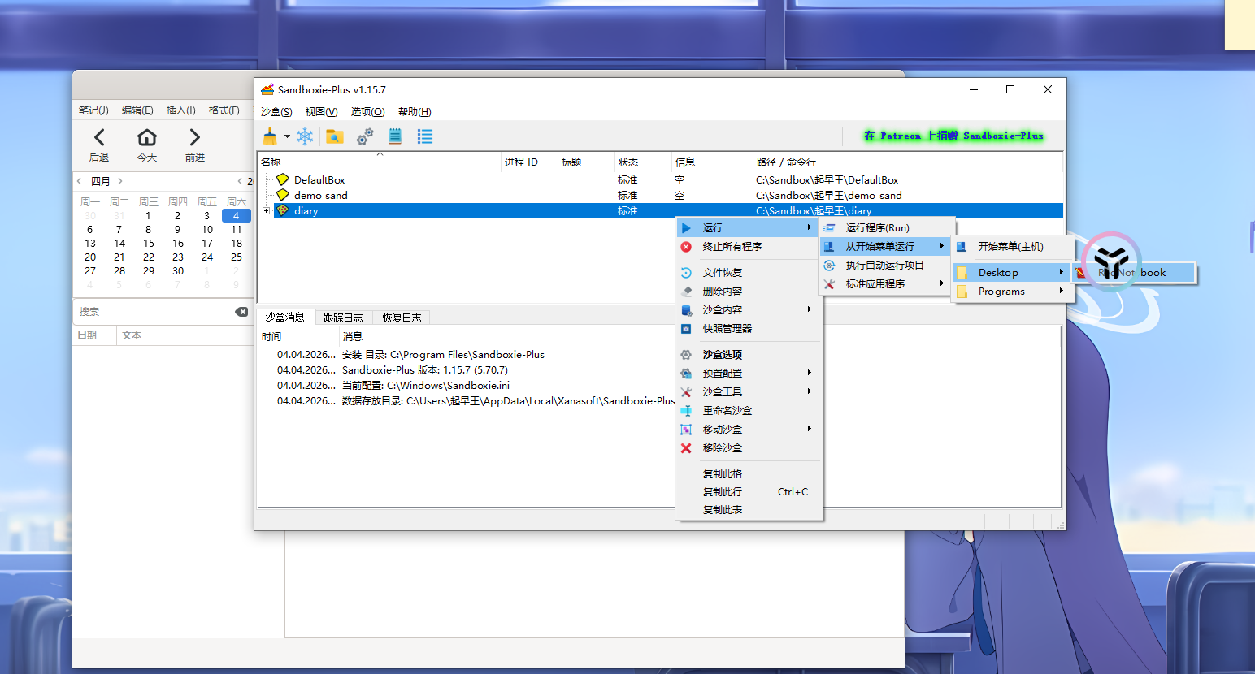The image size is (1255, 674).
Task: Click the folder with magnifier toolbar icon
Action: click(333, 136)
